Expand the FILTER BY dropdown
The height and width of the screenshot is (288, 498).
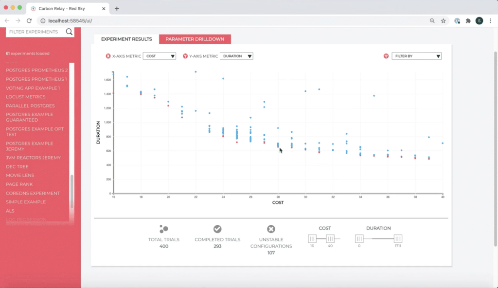tap(416, 56)
